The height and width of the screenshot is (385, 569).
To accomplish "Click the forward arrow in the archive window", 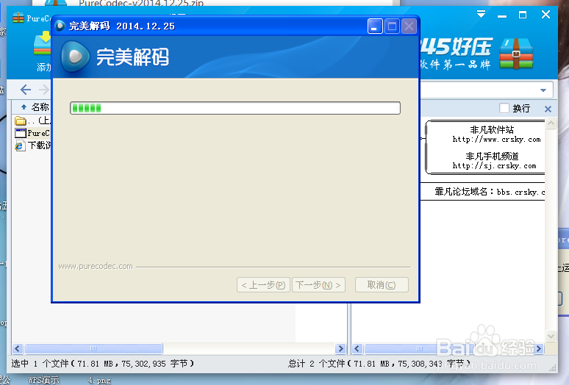I will click(44, 89).
